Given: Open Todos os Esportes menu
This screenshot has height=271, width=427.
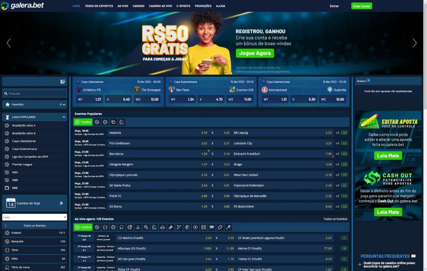Looking at the screenshot, I should tap(99, 6).
